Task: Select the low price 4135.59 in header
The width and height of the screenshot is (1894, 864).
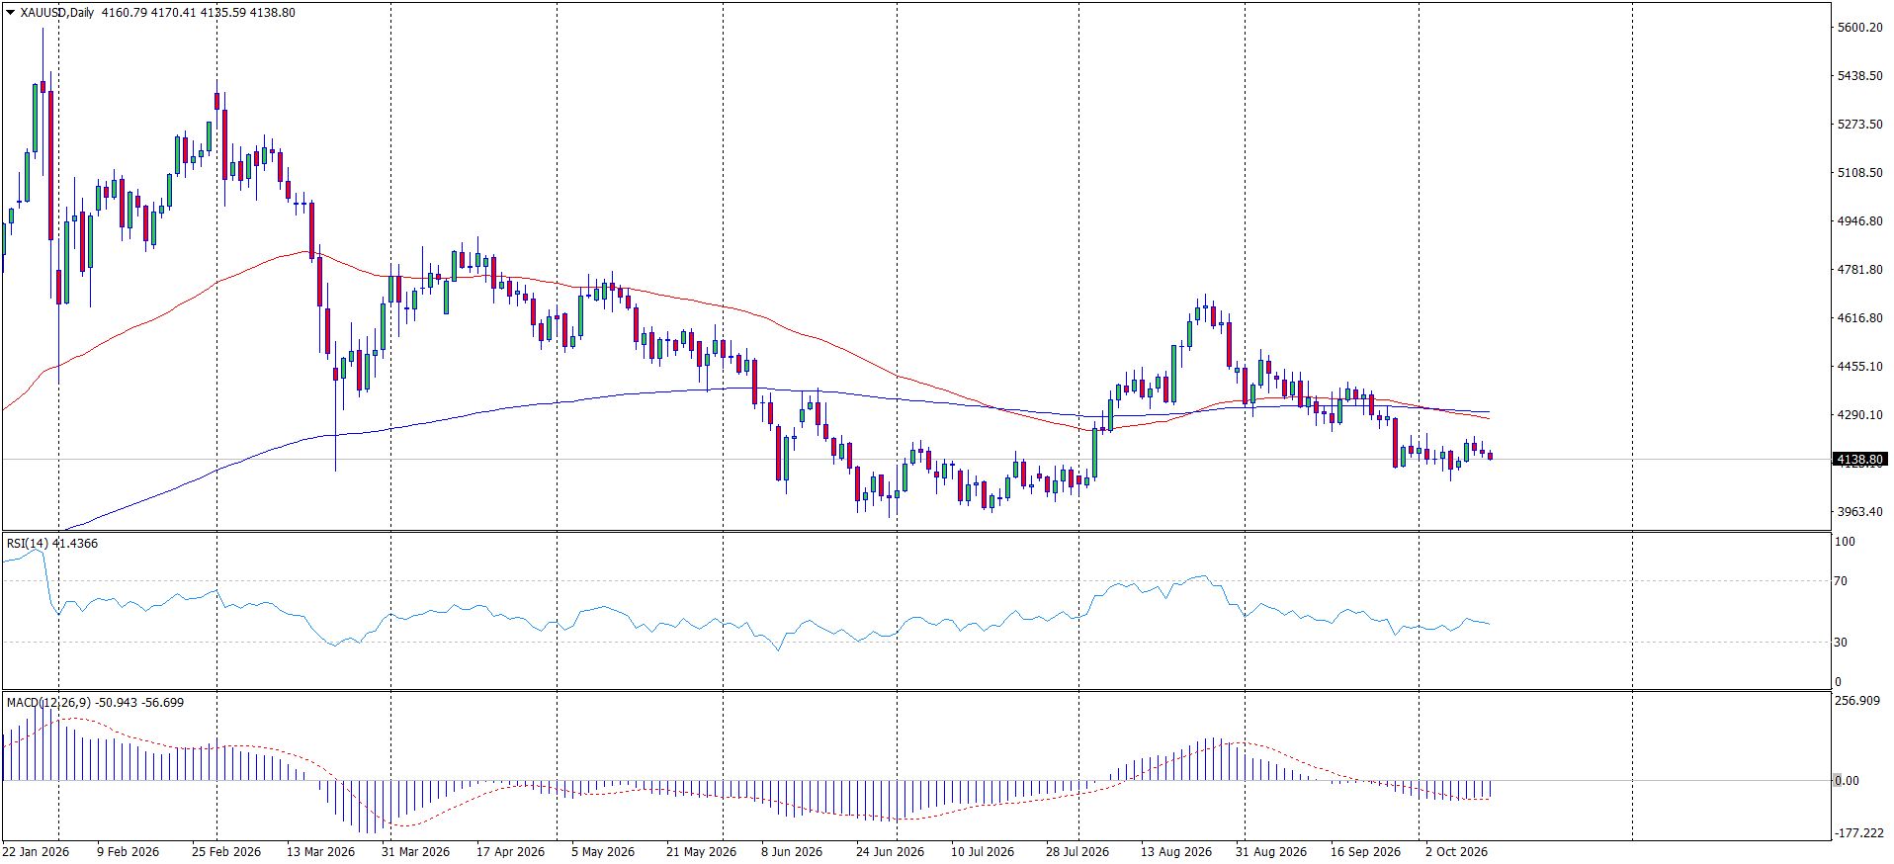Action: pos(222,13)
